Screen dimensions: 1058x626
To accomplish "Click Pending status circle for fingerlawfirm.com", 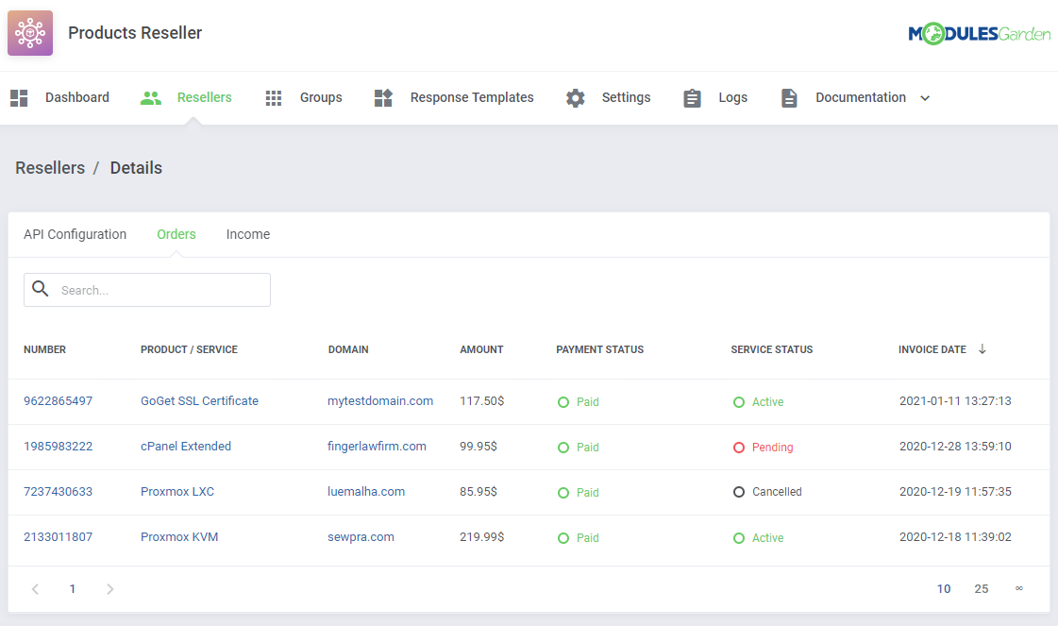I will (739, 447).
